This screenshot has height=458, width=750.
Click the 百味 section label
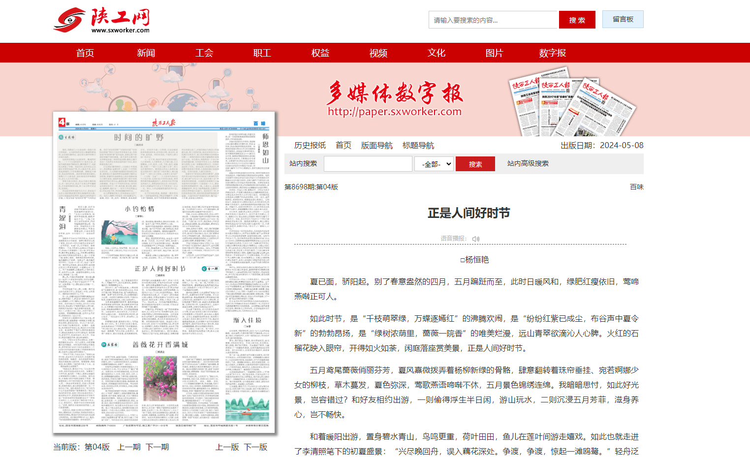coord(637,187)
